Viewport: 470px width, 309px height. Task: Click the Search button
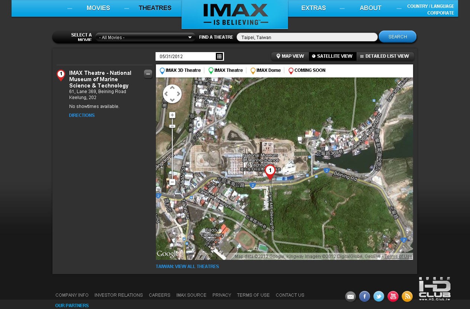[x=397, y=37]
